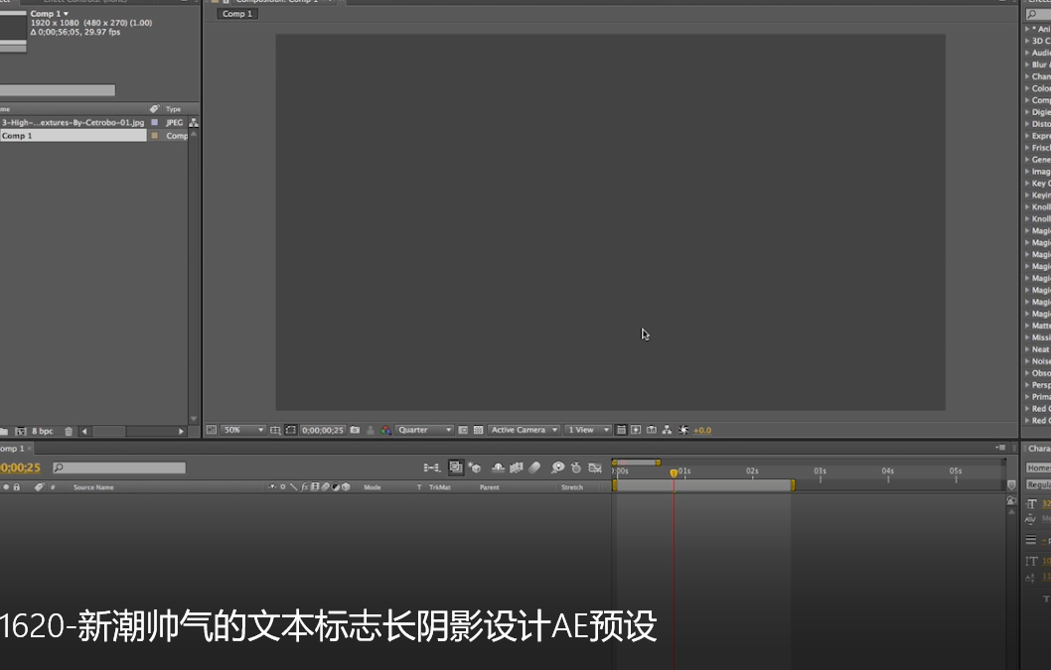Open the Comp Flowchart icon in viewer footer
1051x670 pixels.
pos(667,430)
